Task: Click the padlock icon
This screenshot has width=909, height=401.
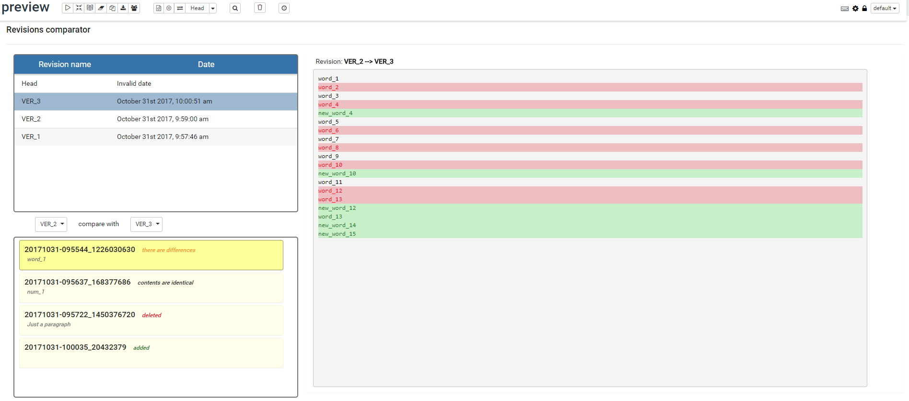Action: click(x=864, y=8)
